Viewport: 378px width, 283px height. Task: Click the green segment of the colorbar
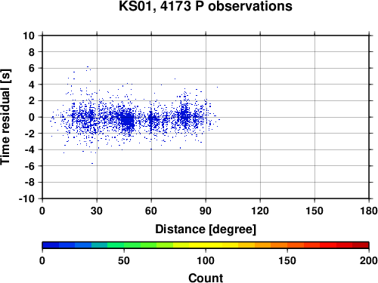click(x=116, y=245)
